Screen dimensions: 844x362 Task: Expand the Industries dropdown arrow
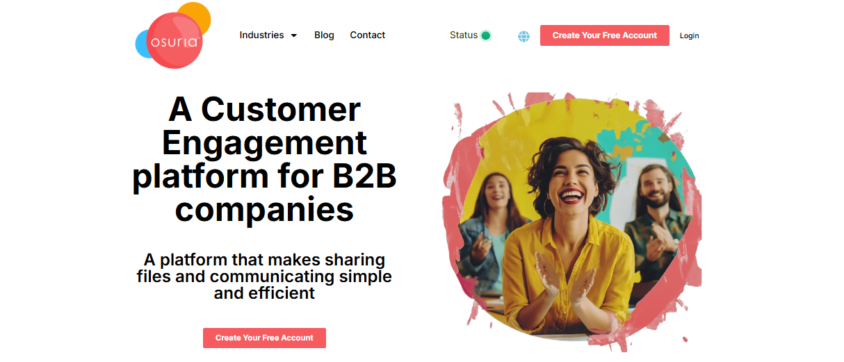(293, 35)
